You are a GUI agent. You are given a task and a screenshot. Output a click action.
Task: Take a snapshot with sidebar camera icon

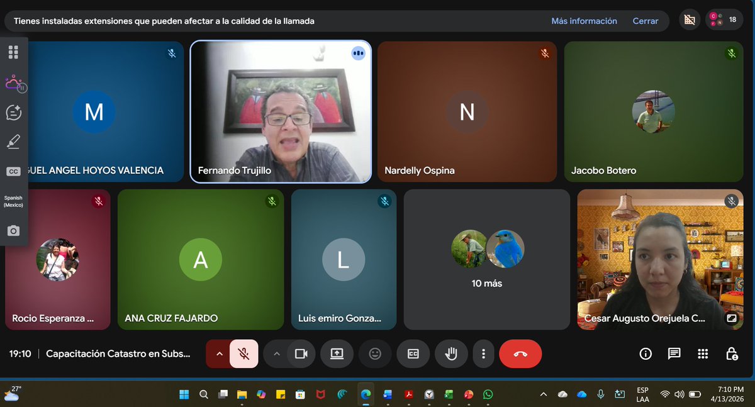point(13,231)
